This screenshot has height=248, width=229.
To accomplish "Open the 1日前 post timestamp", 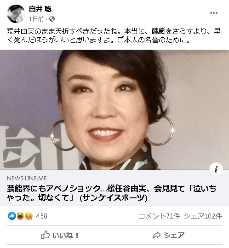I will tap(36, 19).
